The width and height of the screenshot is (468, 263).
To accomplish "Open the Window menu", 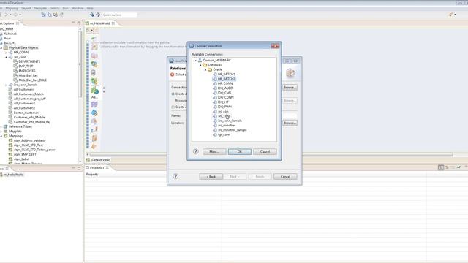I will pos(78,8).
